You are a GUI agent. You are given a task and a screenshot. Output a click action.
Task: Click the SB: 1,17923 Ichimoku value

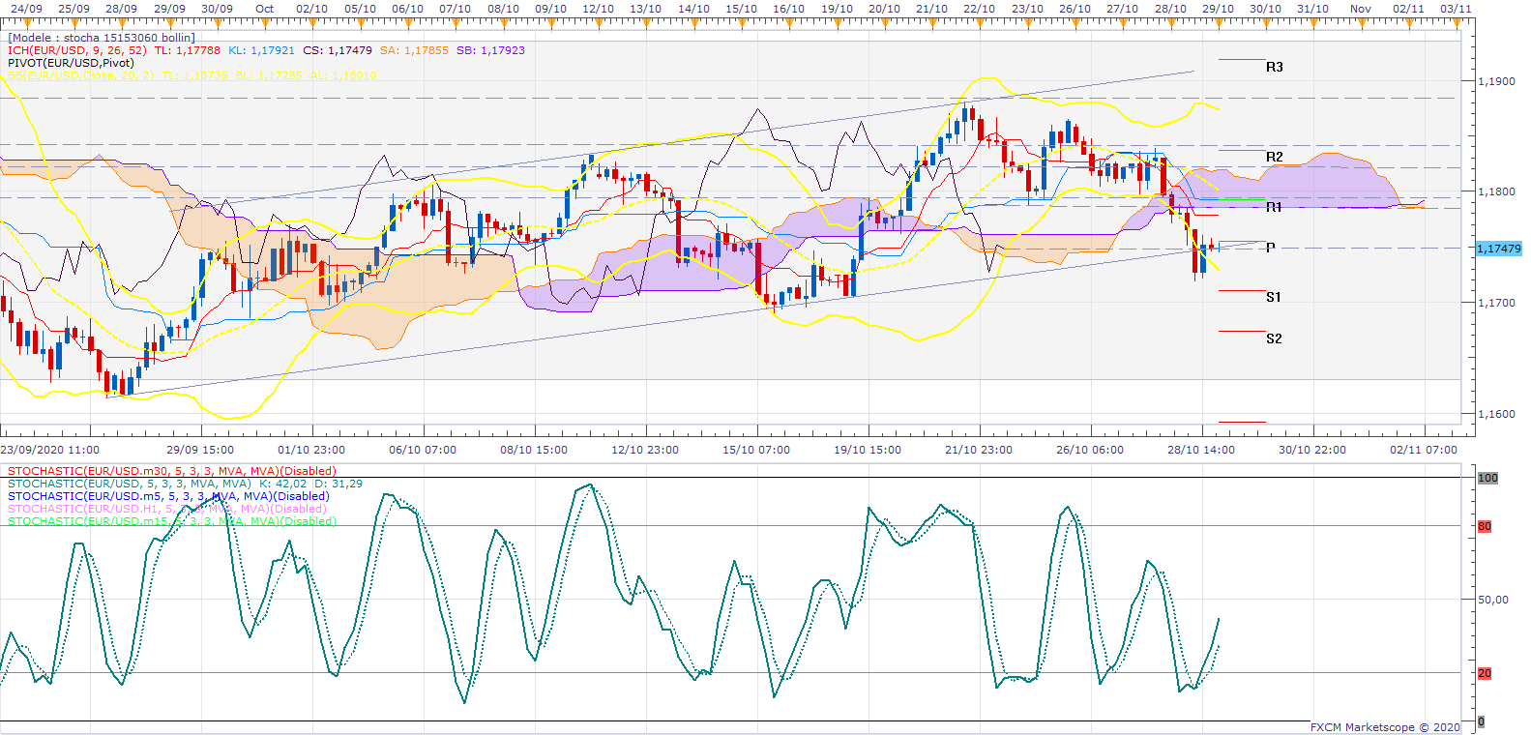[x=490, y=50]
